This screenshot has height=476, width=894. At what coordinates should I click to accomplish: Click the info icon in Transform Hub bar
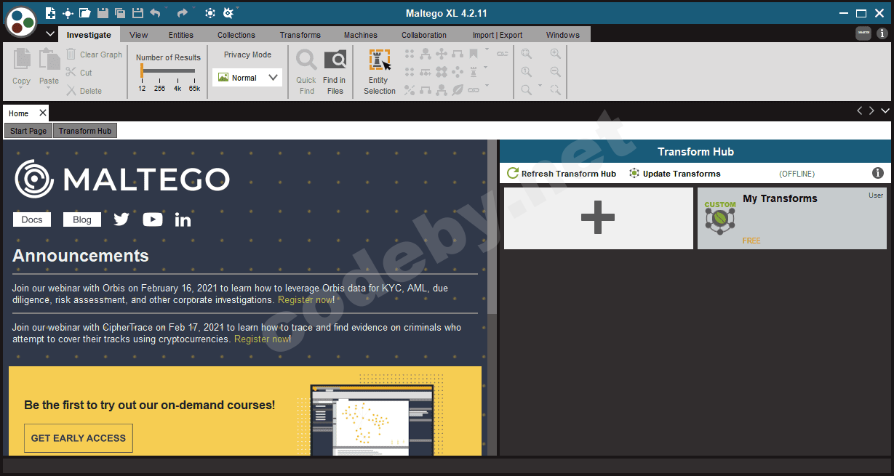click(x=878, y=173)
